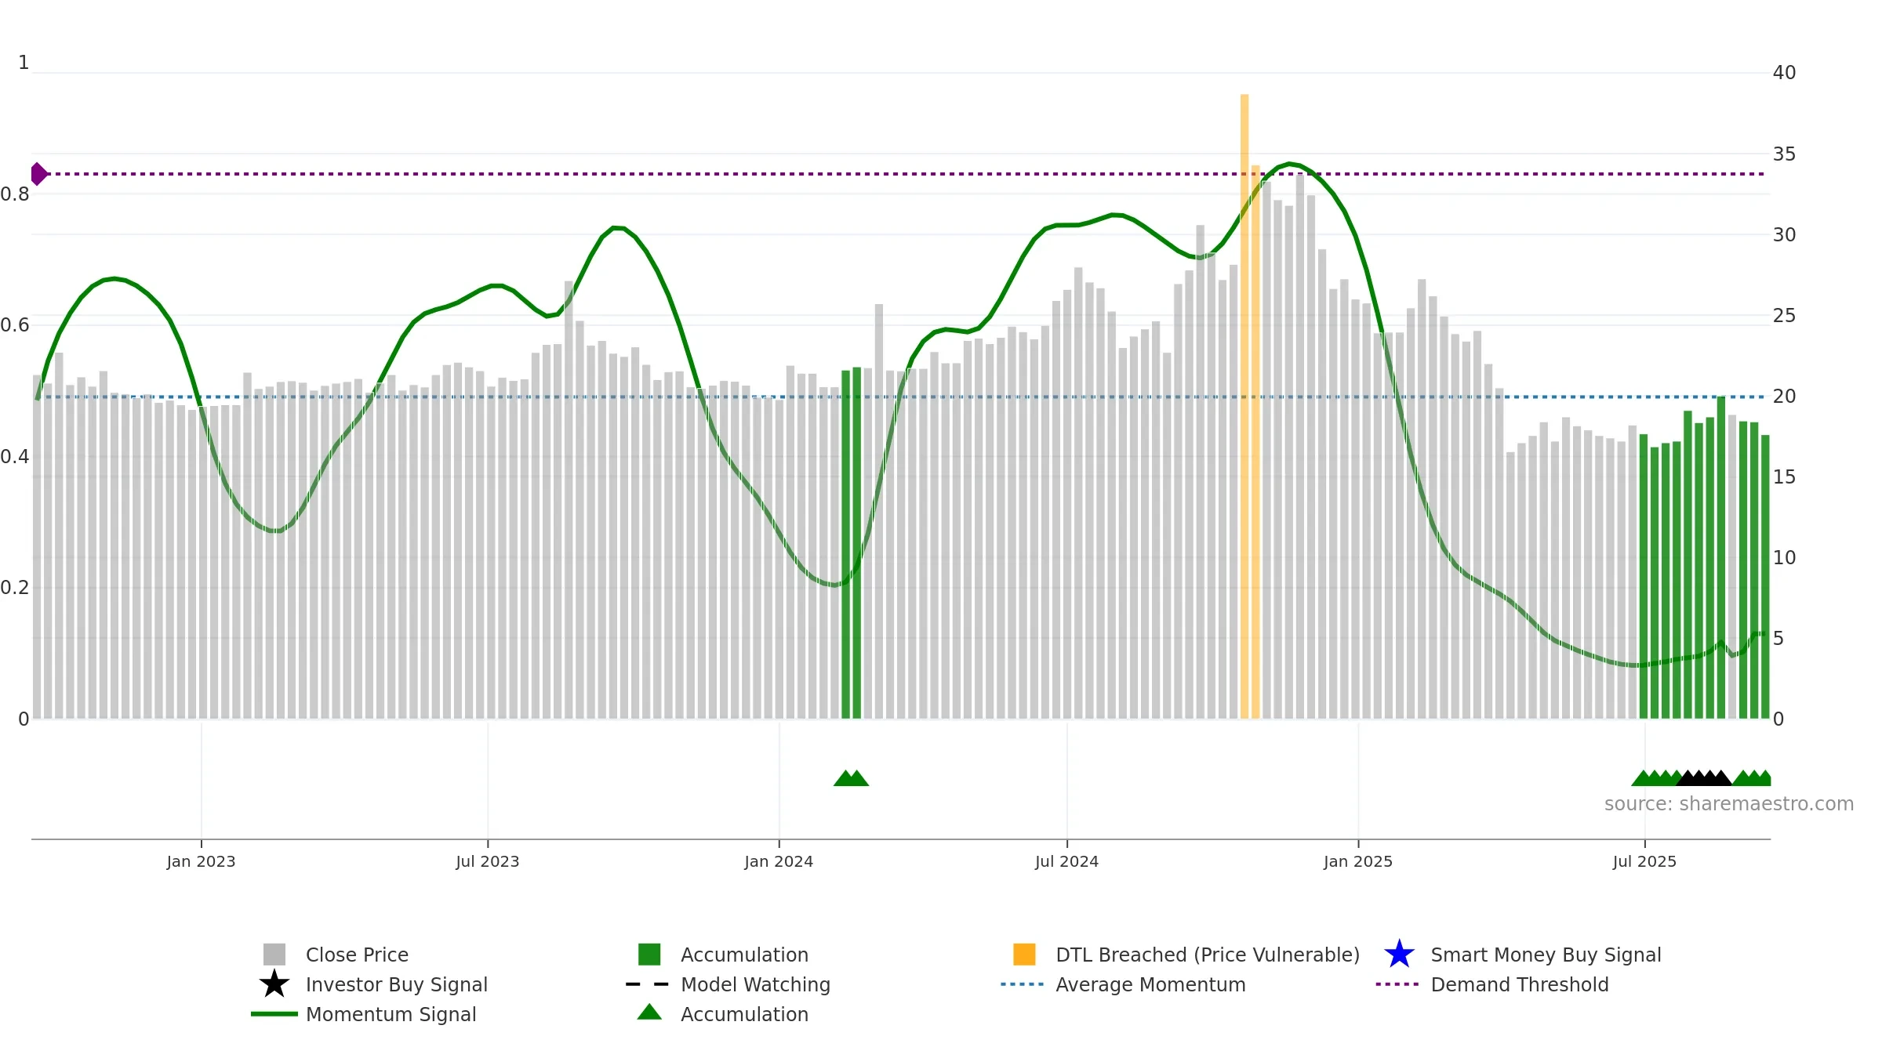
Task: Click the blue star Smart Money Buy Signal icon
Action: [1399, 955]
